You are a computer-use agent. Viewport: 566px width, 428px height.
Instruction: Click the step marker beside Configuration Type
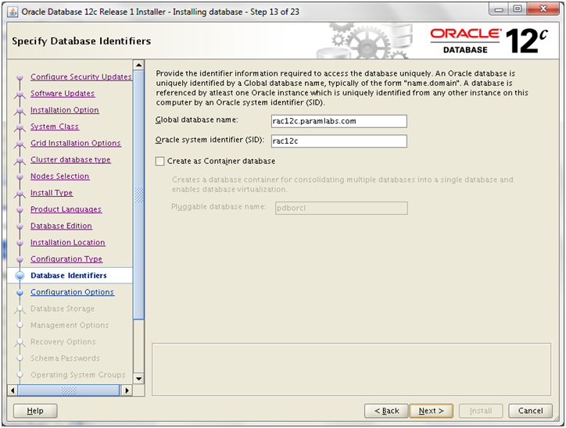pos(20,259)
